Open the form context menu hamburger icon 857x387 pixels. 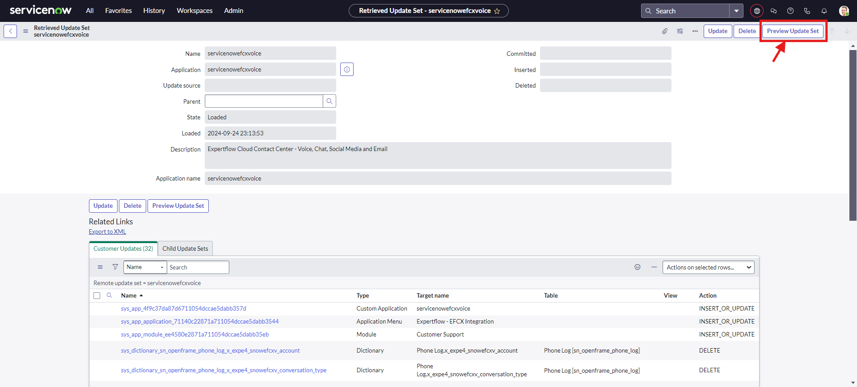(25, 31)
